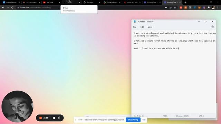
Task: Open the Notepad File menu
Action: (135, 27)
